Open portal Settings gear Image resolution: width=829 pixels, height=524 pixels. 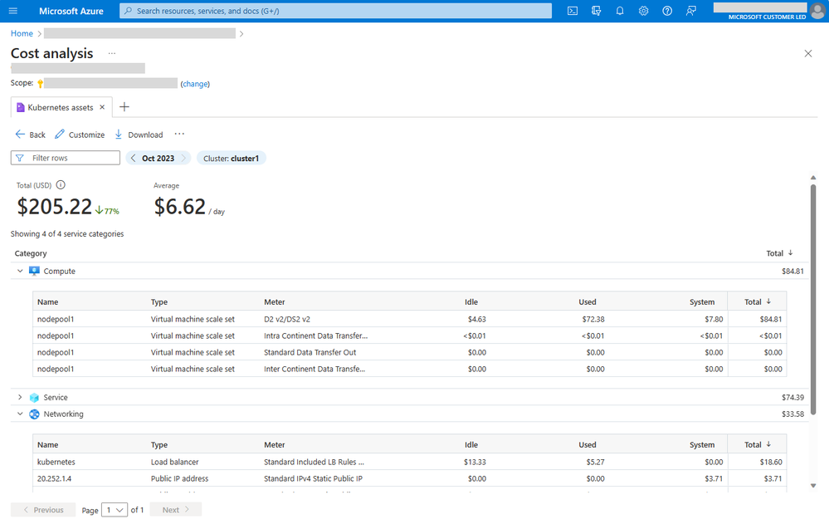coord(643,11)
